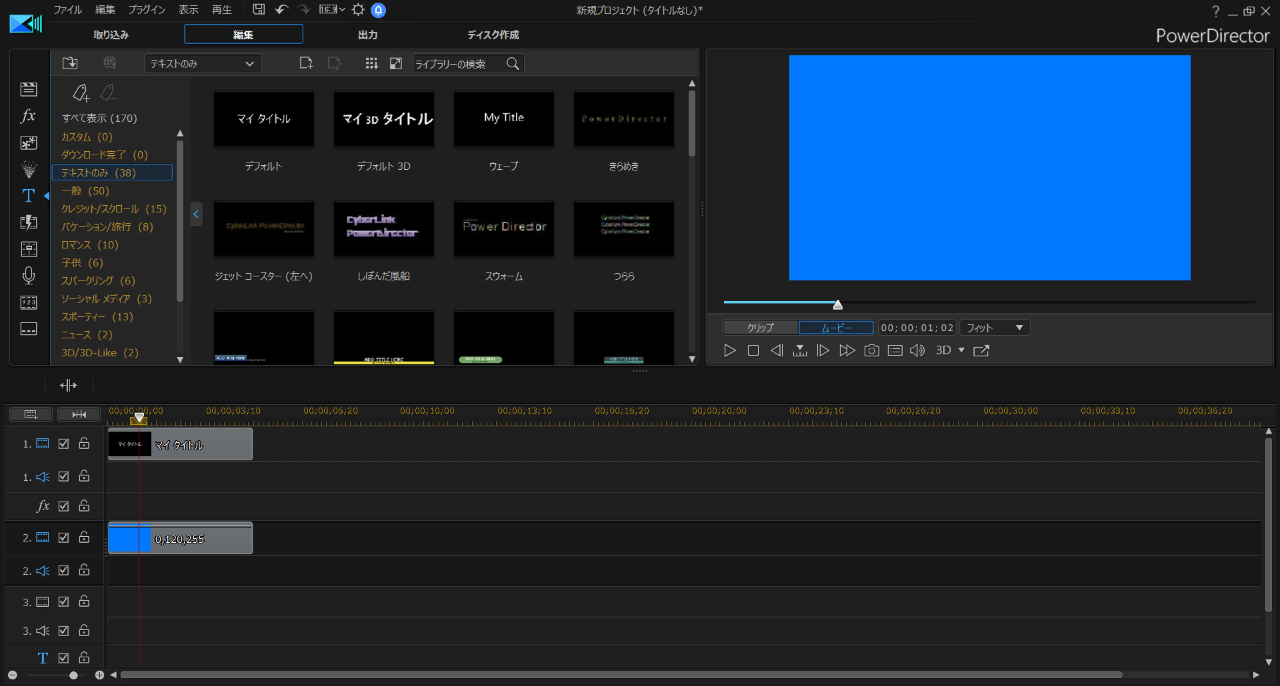This screenshot has width=1280, height=686.
Task: Open preferences with the gear icon
Action: tap(359, 9)
